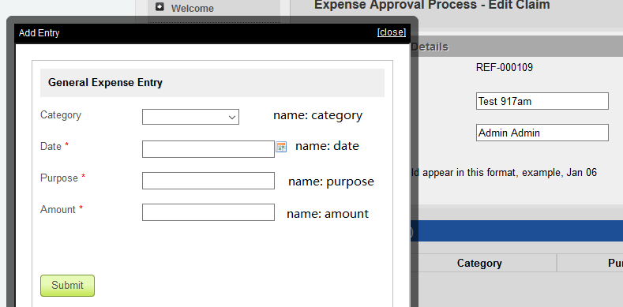Click the Expense Approval Process page heading
Screen dimensions: 623x307
[432, 6]
